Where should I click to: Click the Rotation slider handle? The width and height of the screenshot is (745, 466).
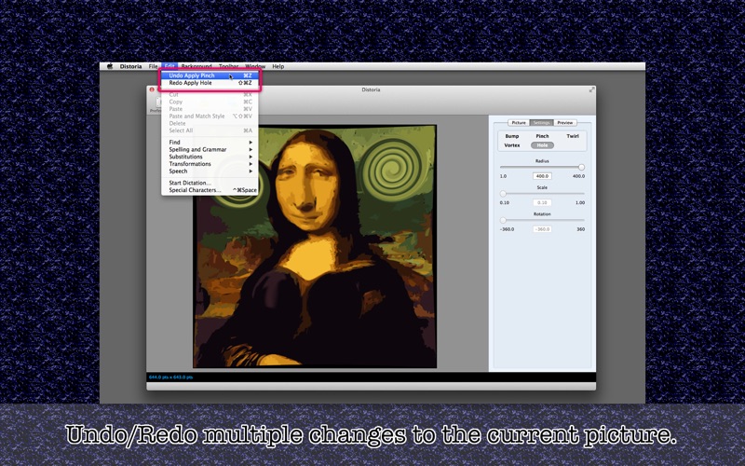tap(503, 221)
